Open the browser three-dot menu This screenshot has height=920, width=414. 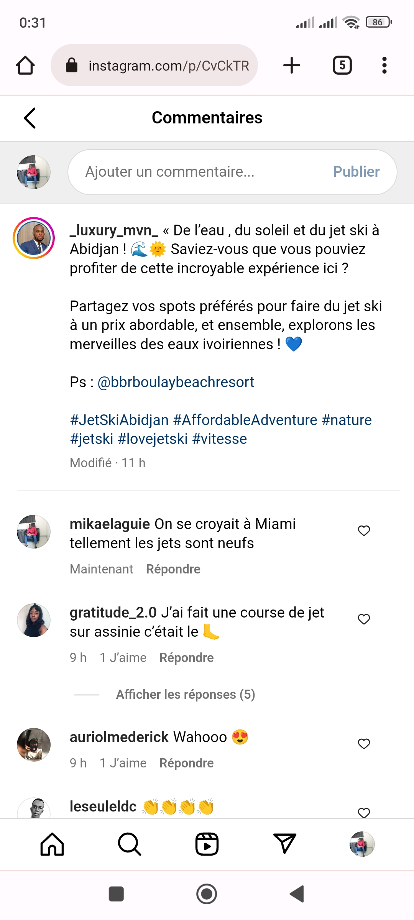384,65
